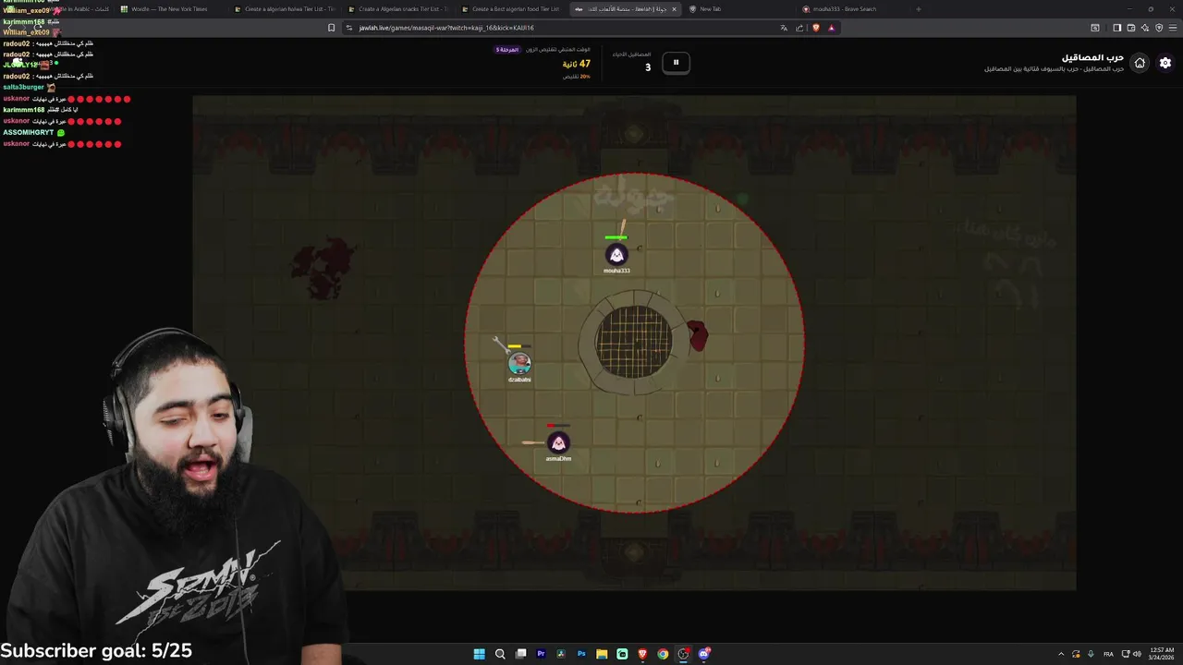This screenshot has width=1183, height=665.
Task: Click the asmaDhm player avatar
Action: click(x=558, y=443)
